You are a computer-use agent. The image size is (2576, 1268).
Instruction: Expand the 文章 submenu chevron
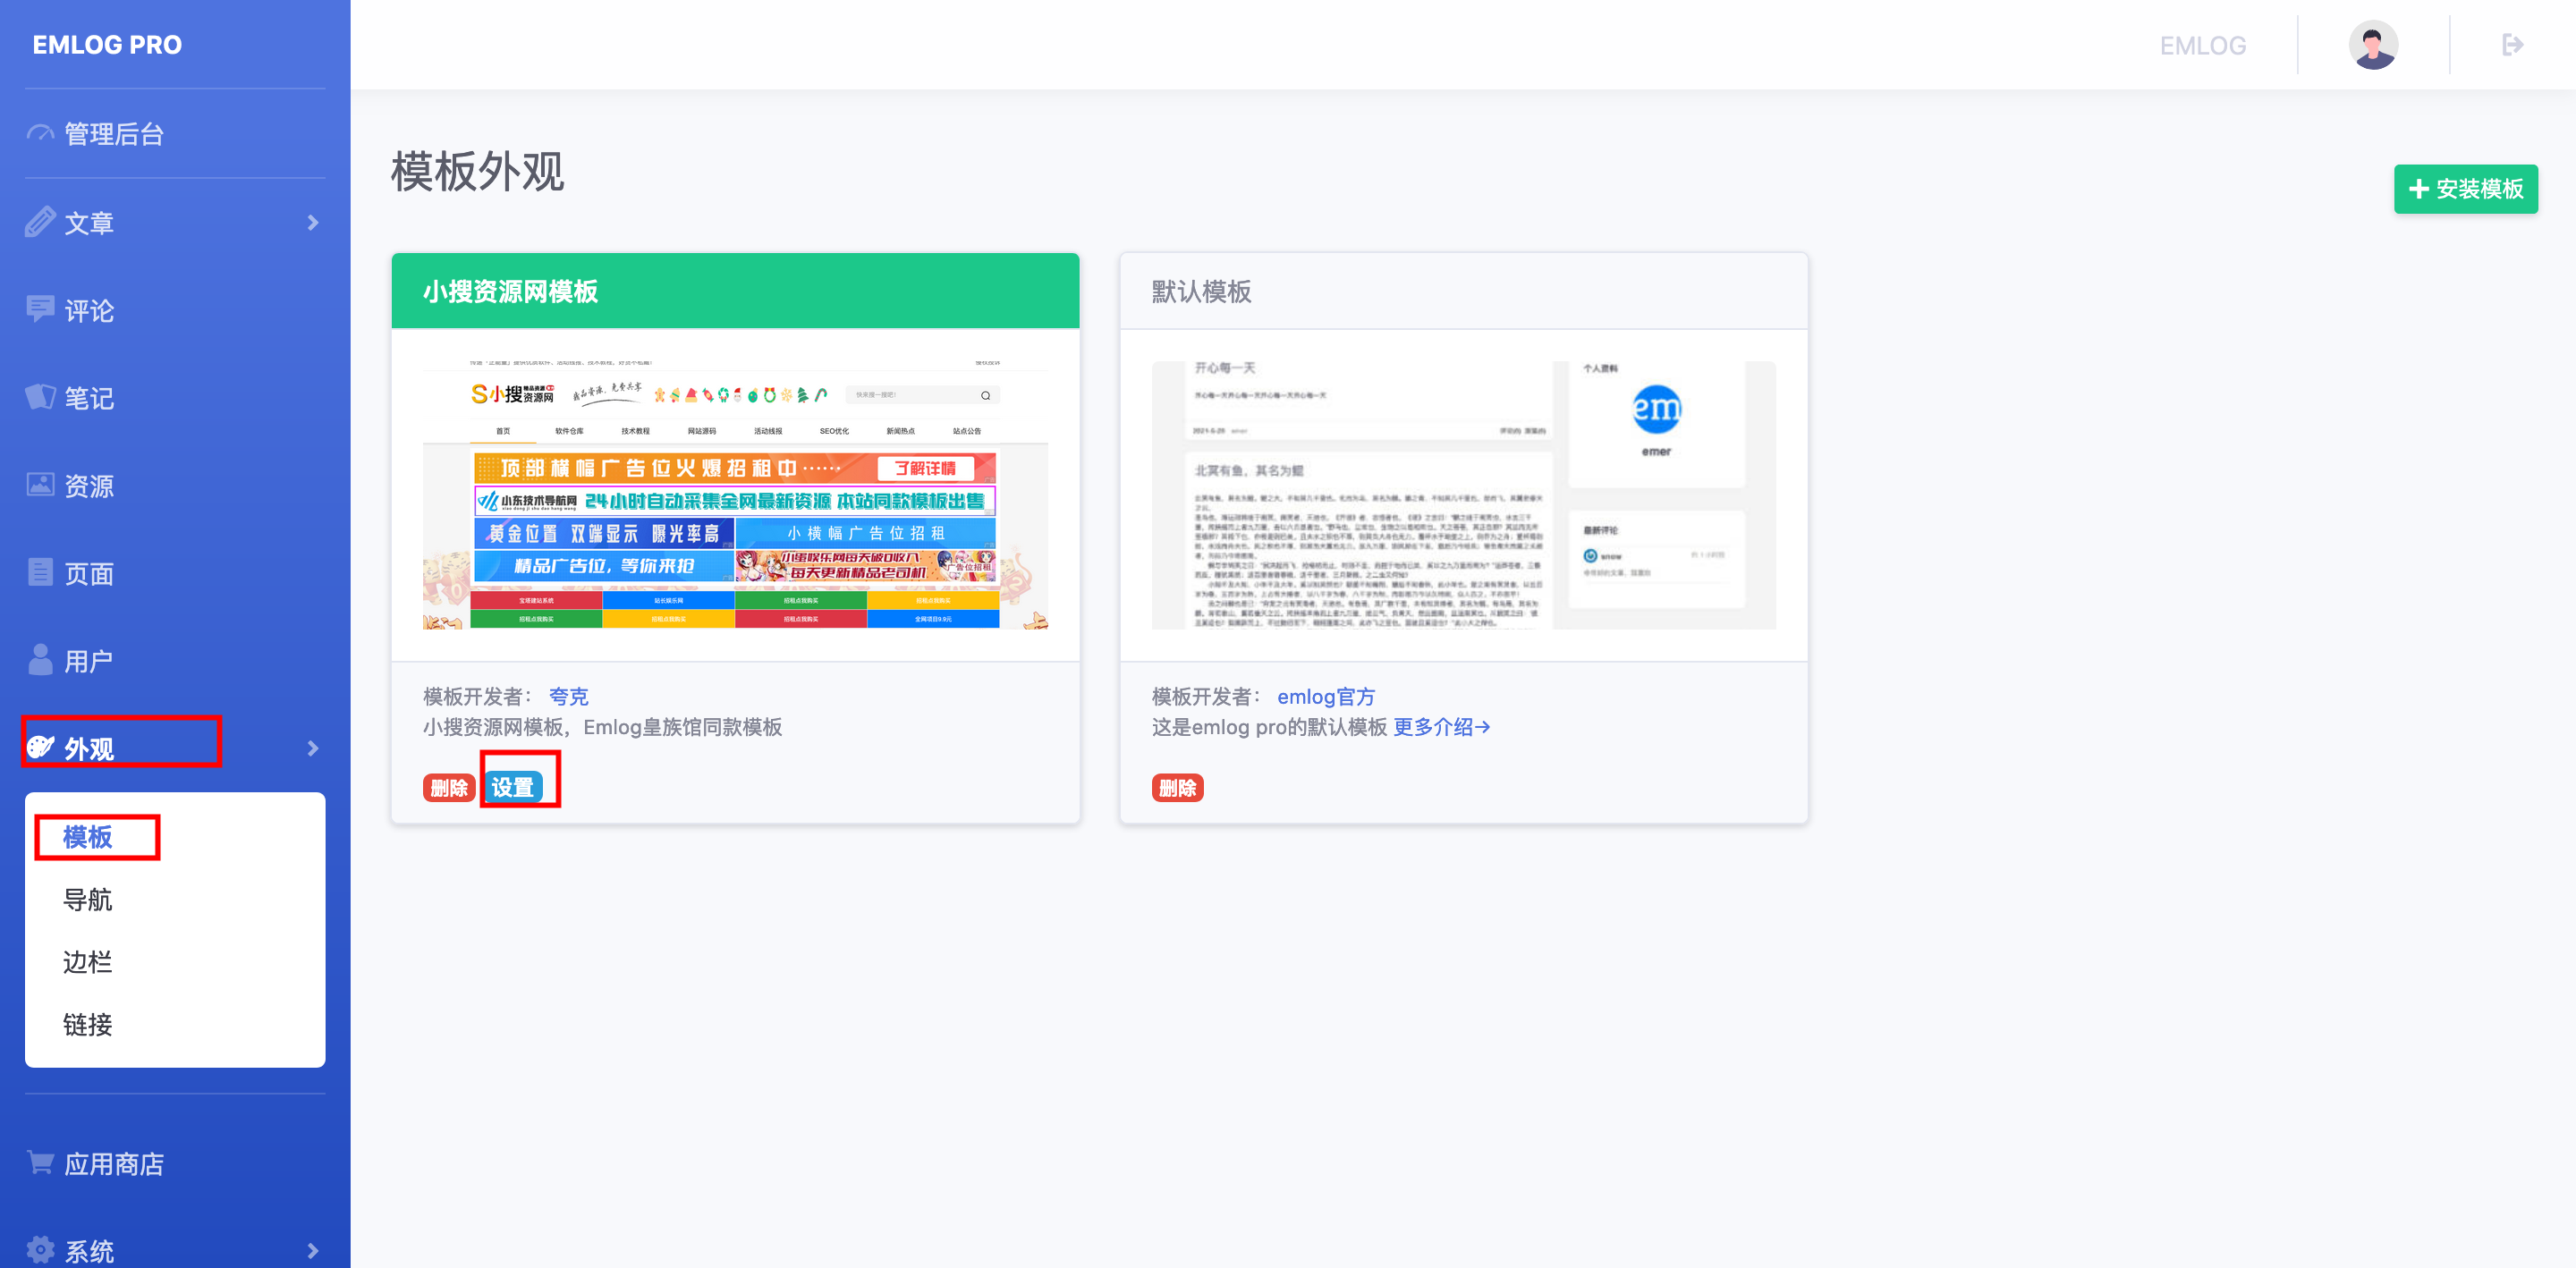pyautogui.click(x=313, y=222)
